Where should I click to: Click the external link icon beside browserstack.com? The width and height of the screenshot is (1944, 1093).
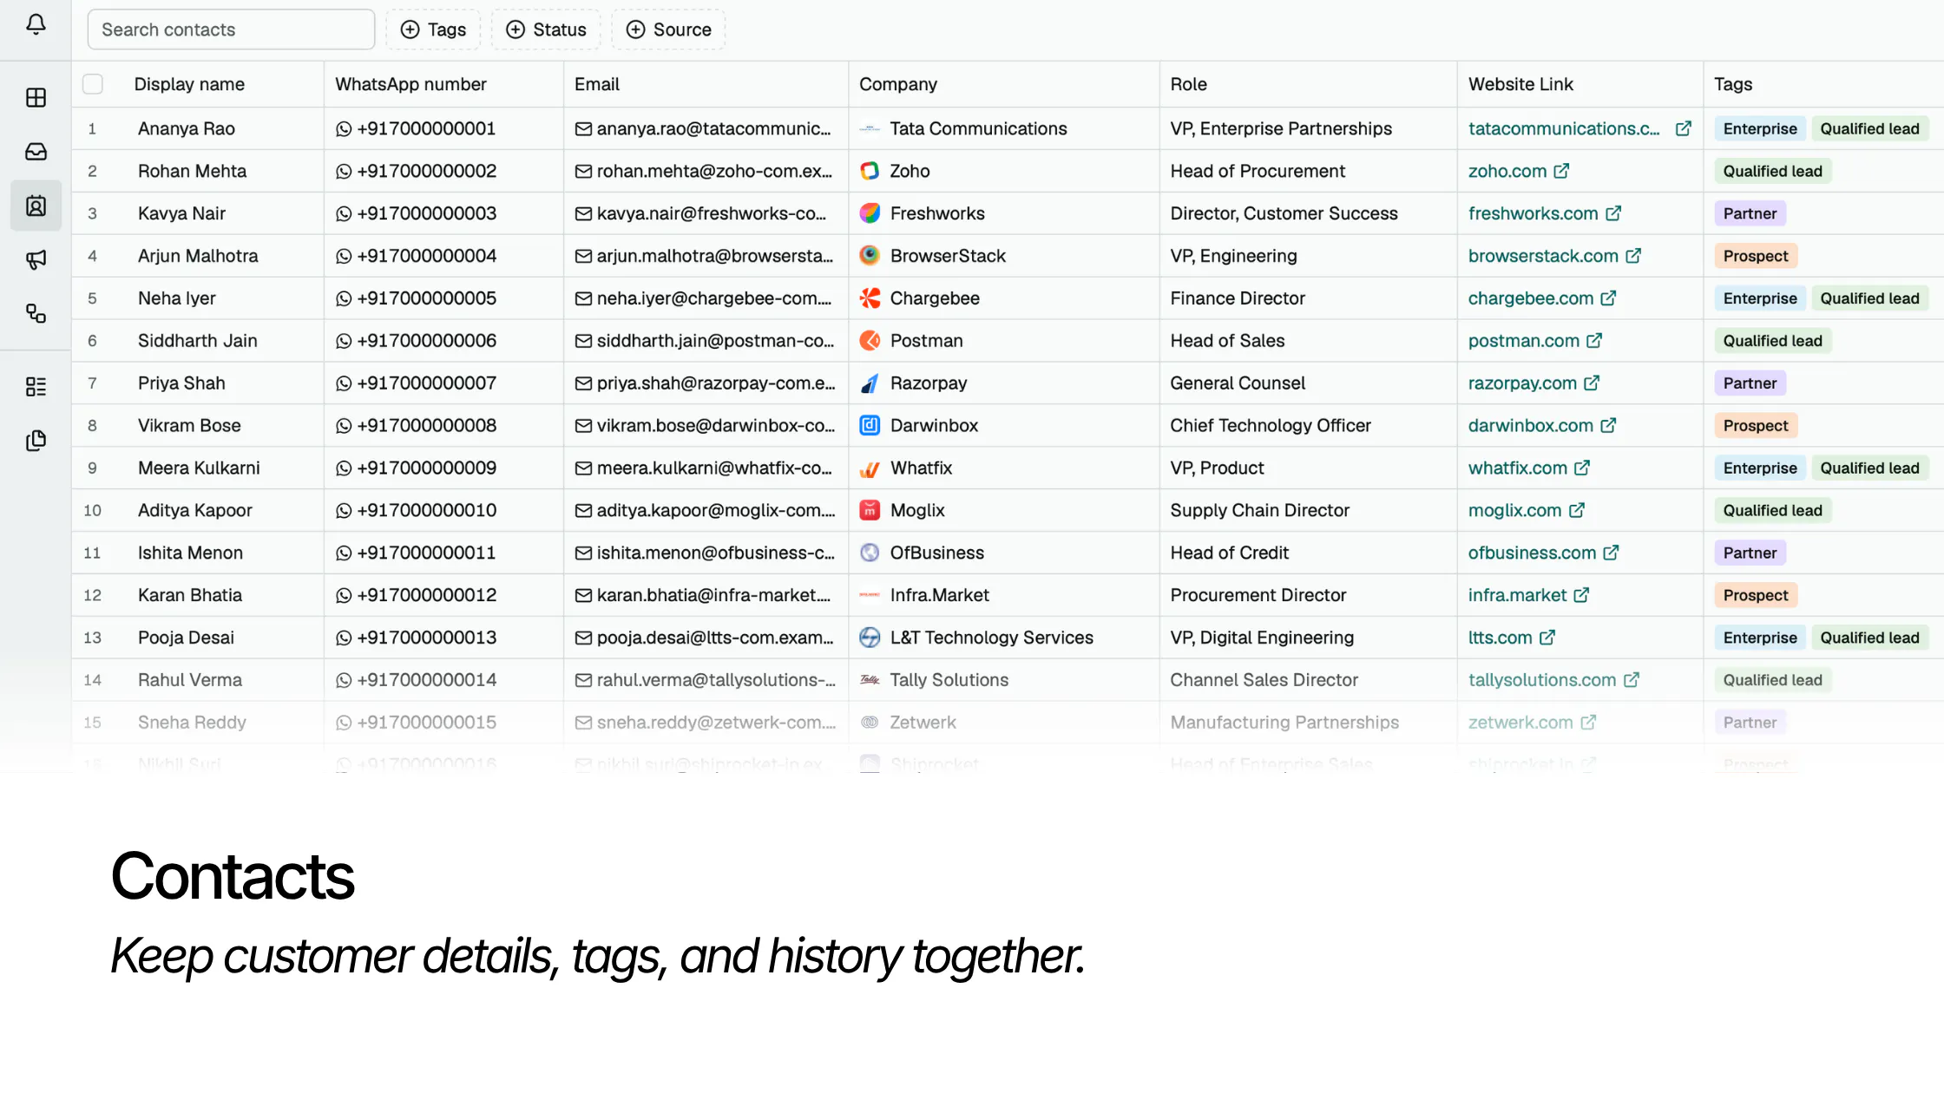[x=1633, y=256]
